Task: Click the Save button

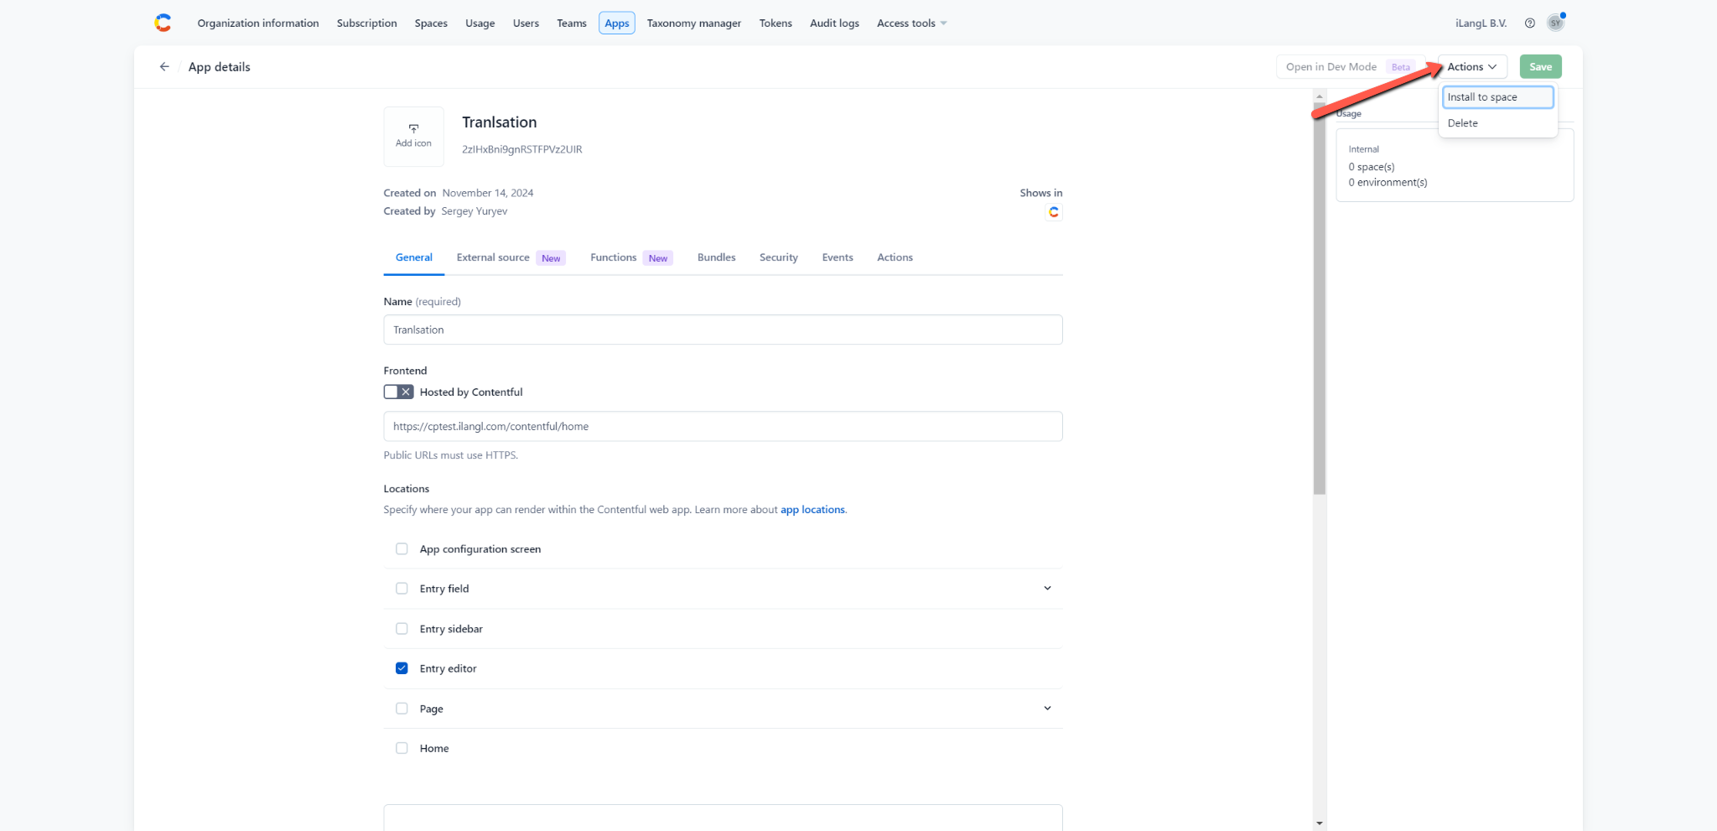Action: coord(1540,67)
